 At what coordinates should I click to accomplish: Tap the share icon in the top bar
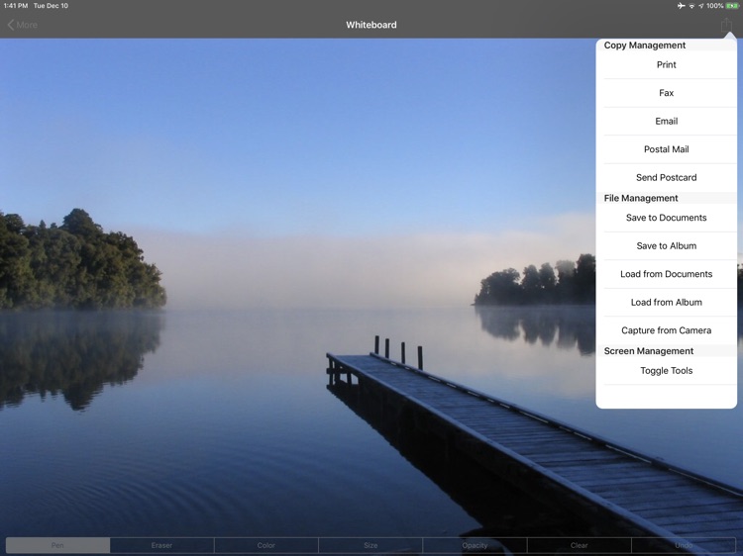[726, 25]
